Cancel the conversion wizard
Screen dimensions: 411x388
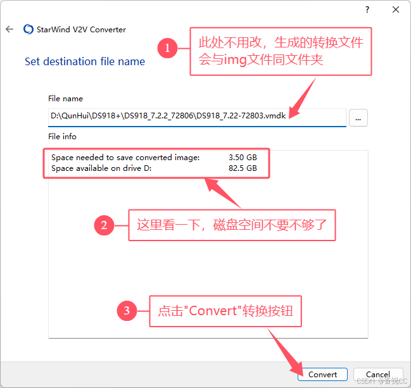point(378,374)
